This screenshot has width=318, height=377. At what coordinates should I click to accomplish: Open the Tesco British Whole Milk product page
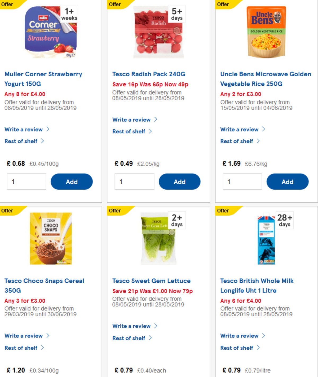coord(257,286)
